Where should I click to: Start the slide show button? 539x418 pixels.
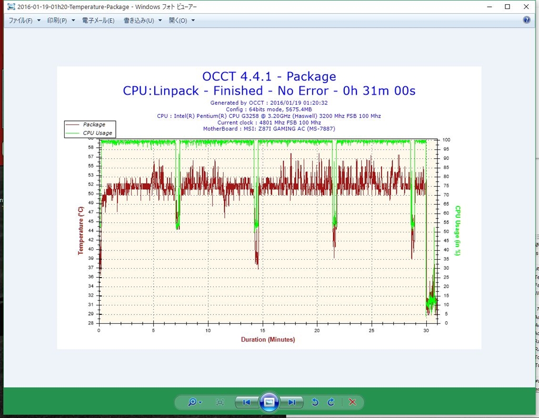[x=269, y=402]
